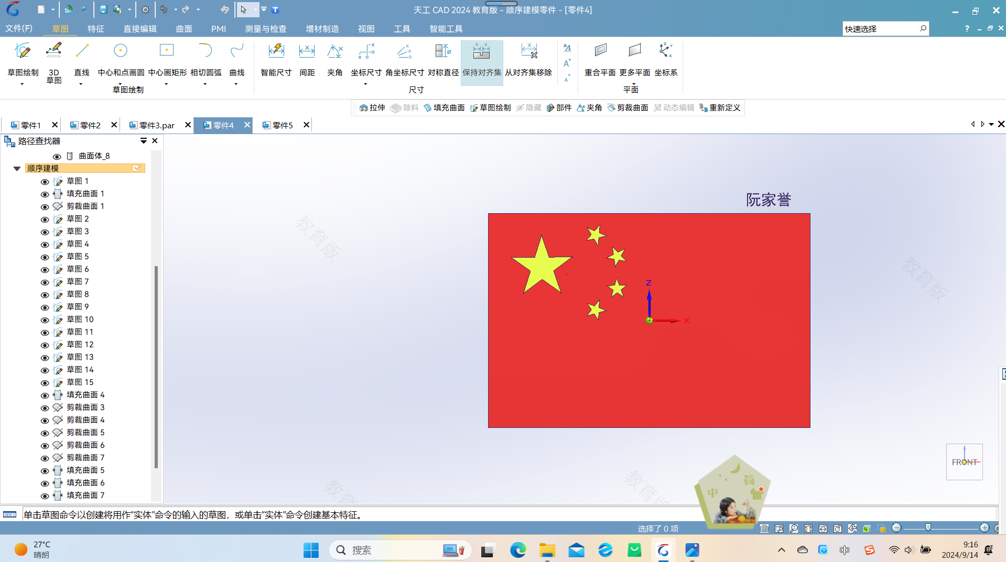This screenshot has height=562, width=1006.
Task: Click the zoom out minus button
Action: pyautogui.click(x=896, y=528)
